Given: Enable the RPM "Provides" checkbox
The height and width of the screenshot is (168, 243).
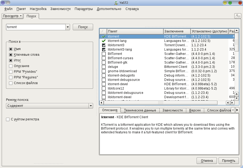Looking at the screenshot, I should (x=11, y=72).
